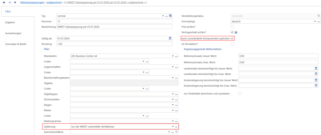Screen dimensions: 321x135
Task: Expand the Sammelverhältnis dropdown arrow
Action: pyautogui.click(x=169, y=132)
